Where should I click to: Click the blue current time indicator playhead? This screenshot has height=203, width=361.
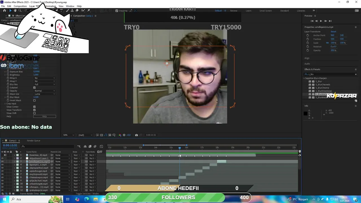click(179, 148)
